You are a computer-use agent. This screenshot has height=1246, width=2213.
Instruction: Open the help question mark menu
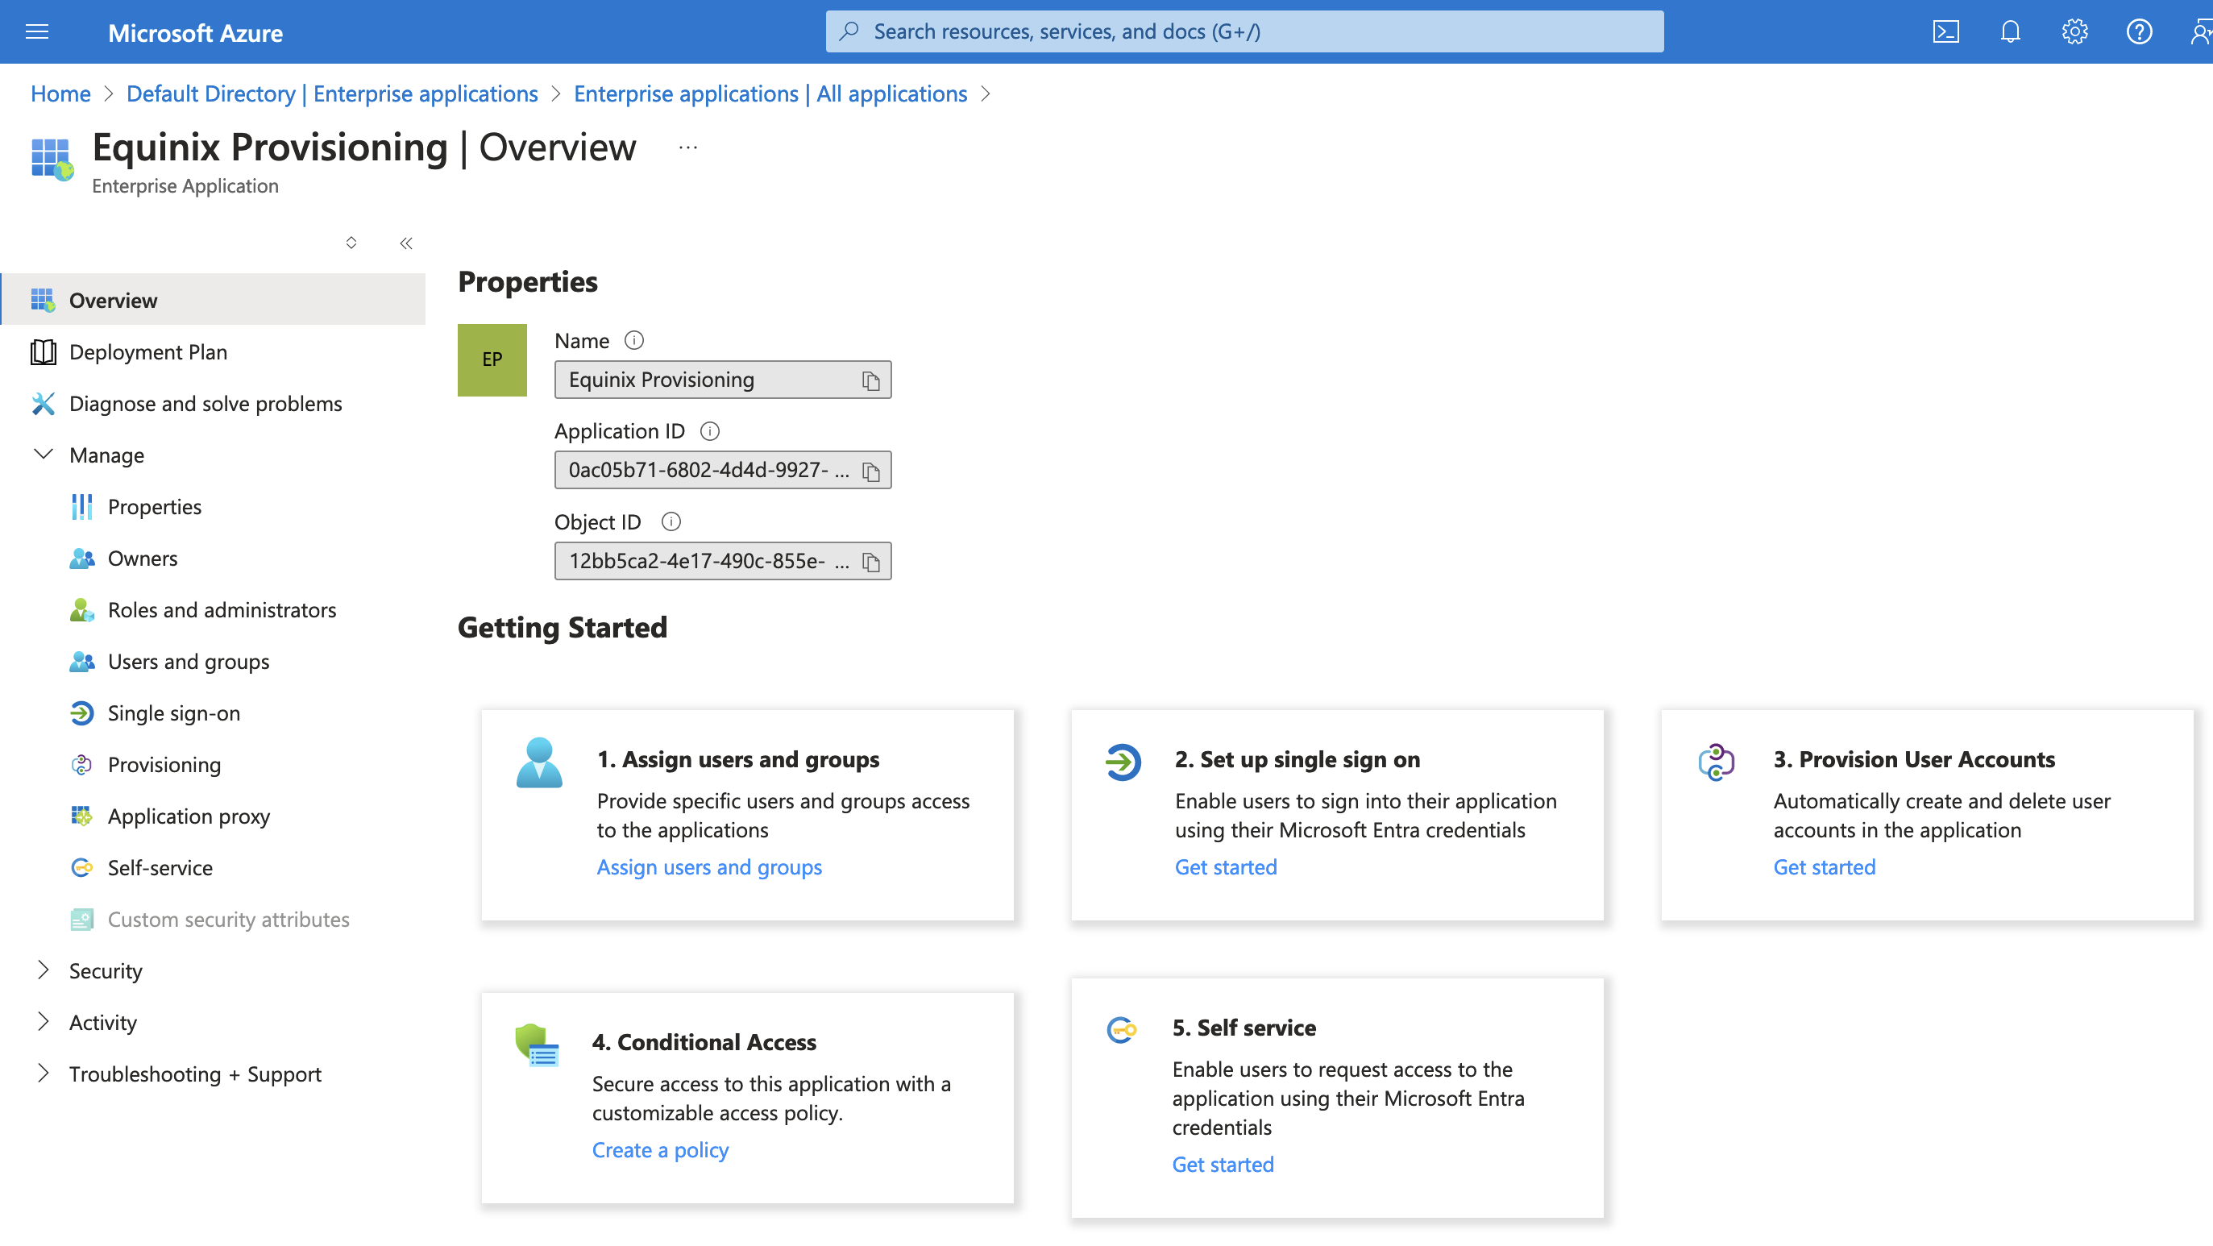(x=2138, y=31)
